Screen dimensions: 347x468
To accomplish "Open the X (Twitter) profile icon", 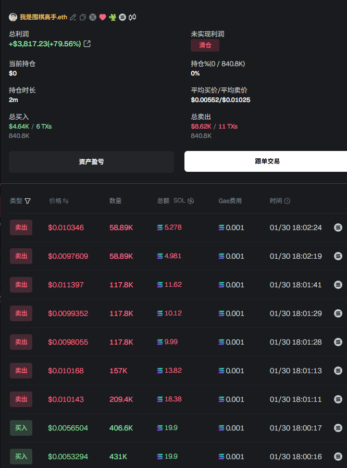I will click(x=93, y=17).
